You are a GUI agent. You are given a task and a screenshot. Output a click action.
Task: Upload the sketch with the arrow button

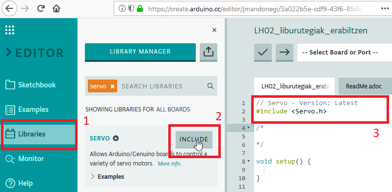coord(285,53)
